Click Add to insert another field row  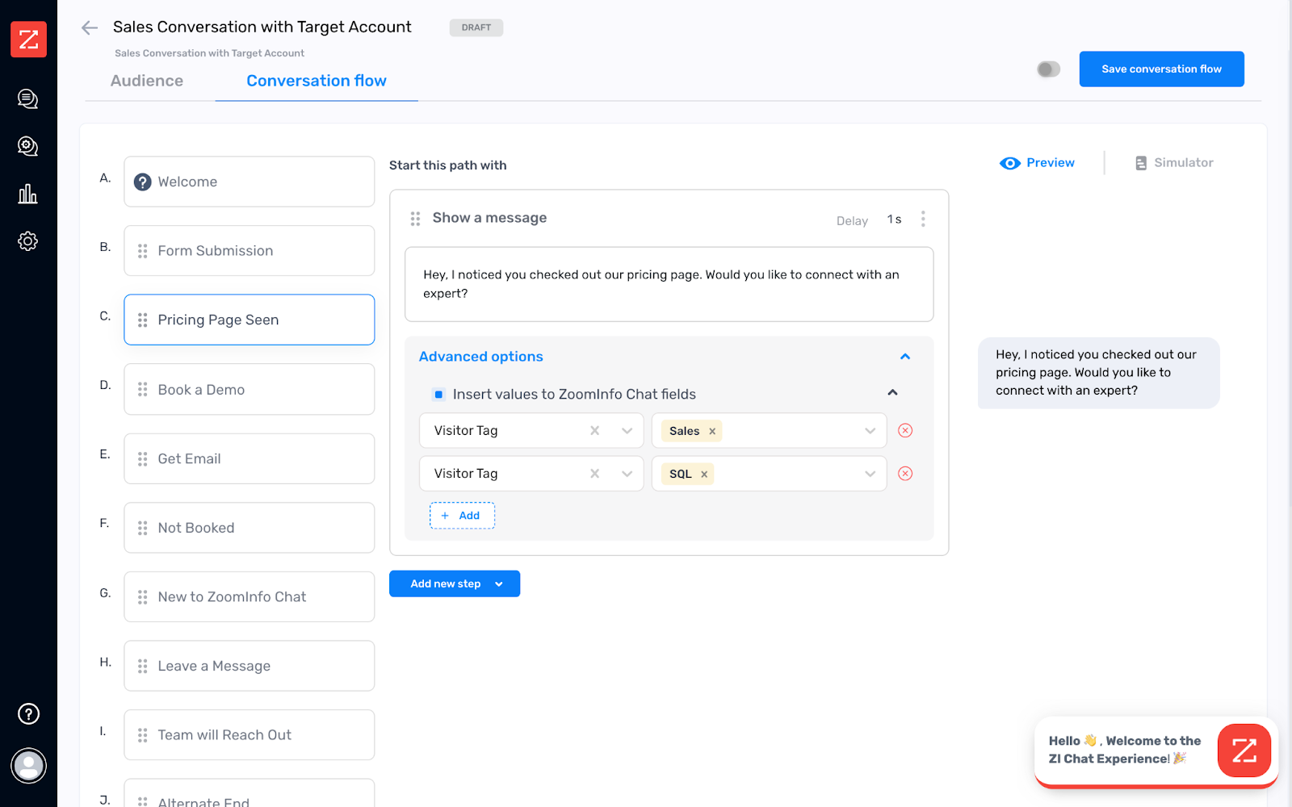pyautogui.click(x=462, y=515)
